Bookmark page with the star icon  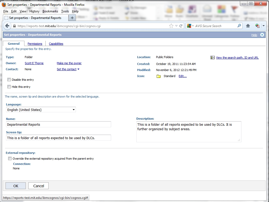coord(171,26)
